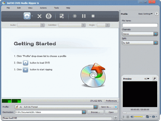Open the Split dropdown
This screenshot has width=161, height=121.
click(155, 43)
